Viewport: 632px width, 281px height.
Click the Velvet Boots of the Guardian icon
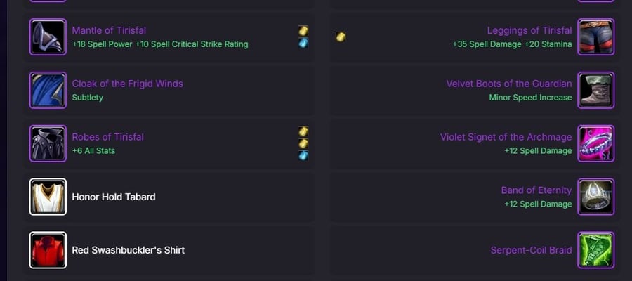coord(595,91)
